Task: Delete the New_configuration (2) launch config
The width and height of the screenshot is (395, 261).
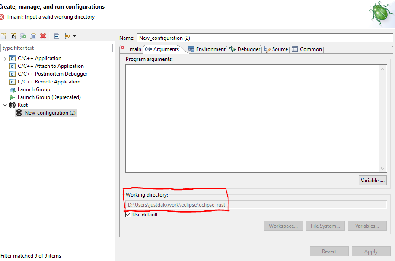Action: tap(42, 36)
